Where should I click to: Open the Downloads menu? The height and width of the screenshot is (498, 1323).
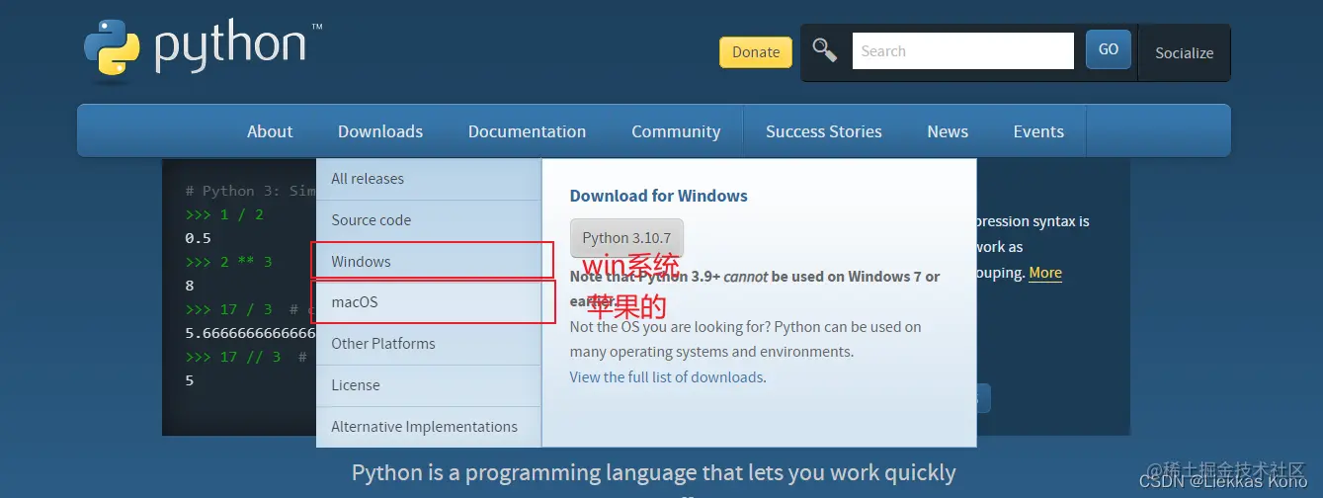click(380, 131)
